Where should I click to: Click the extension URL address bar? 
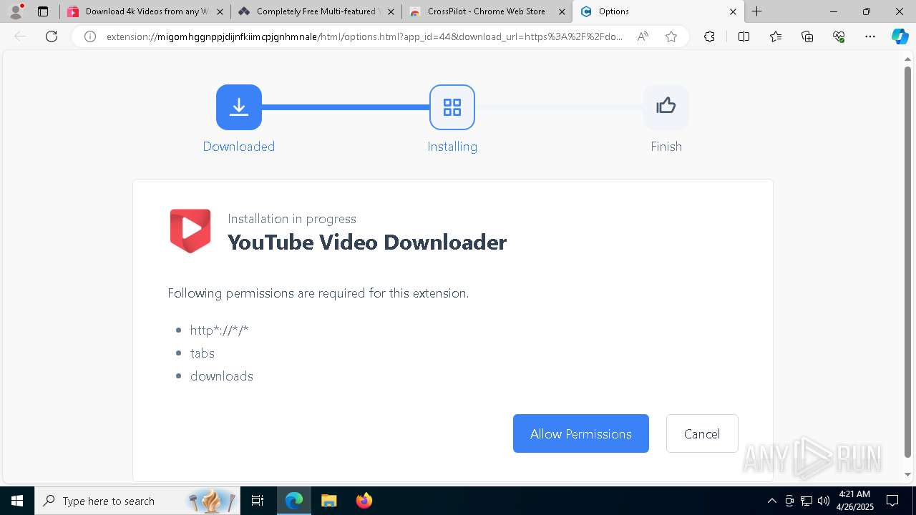click(x=365, y=36)
